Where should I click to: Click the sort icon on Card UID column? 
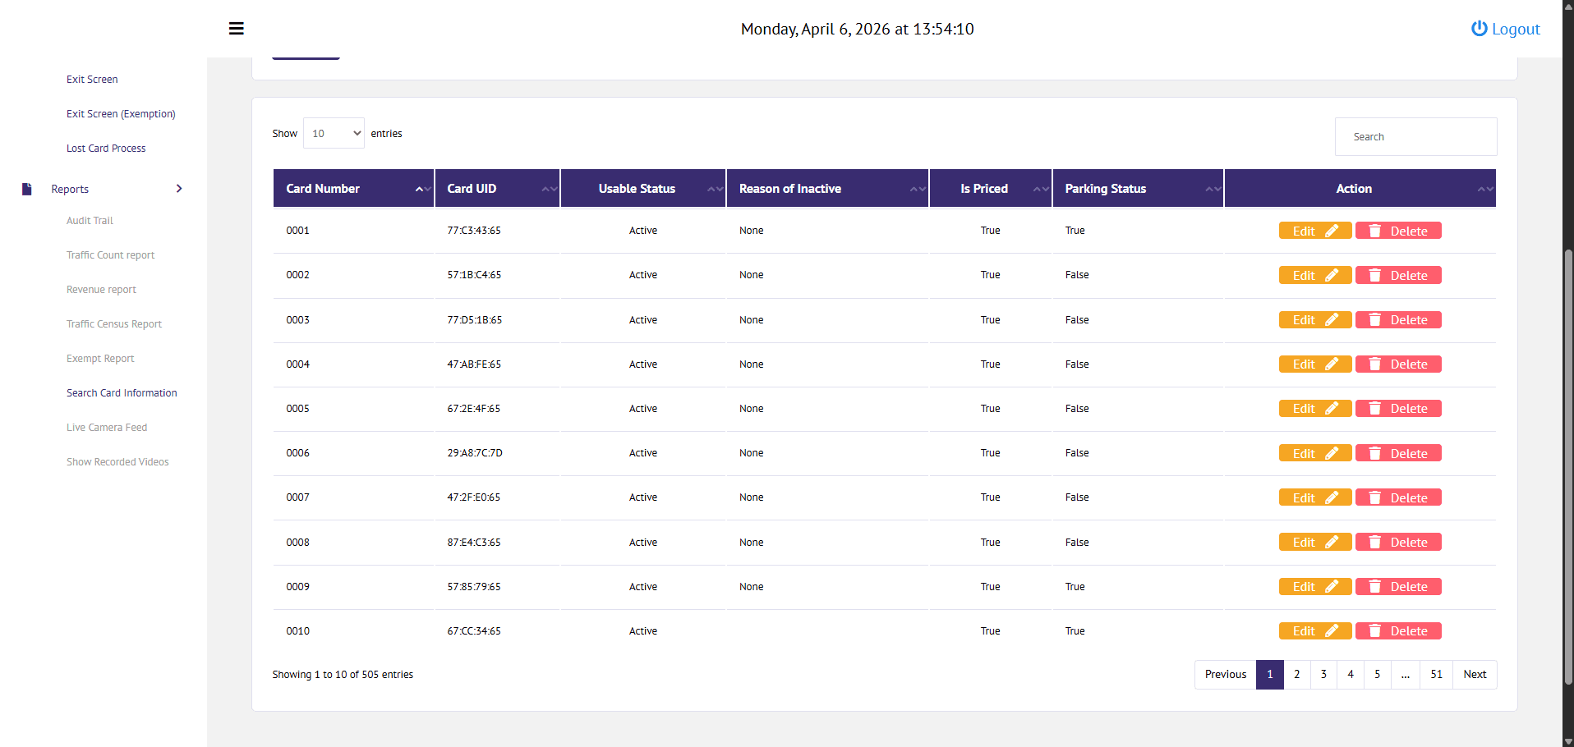coord(549,188)
